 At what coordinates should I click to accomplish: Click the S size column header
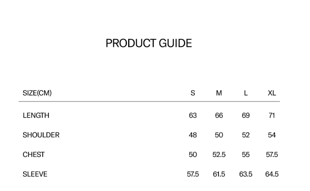(193, 93)
